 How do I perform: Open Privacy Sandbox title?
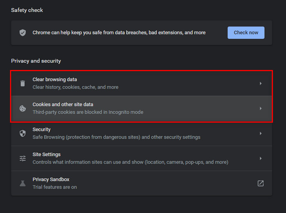click(x=51, y=179)
